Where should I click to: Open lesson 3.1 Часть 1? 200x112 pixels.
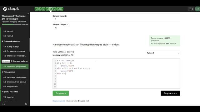[8, 31]
